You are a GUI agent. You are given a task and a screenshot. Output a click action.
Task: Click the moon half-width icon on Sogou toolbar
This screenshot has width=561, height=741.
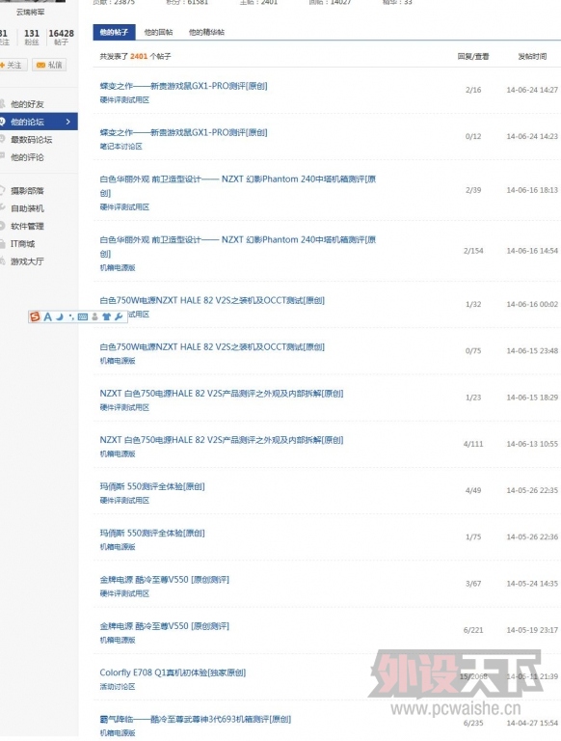click(x=60, y=316)
